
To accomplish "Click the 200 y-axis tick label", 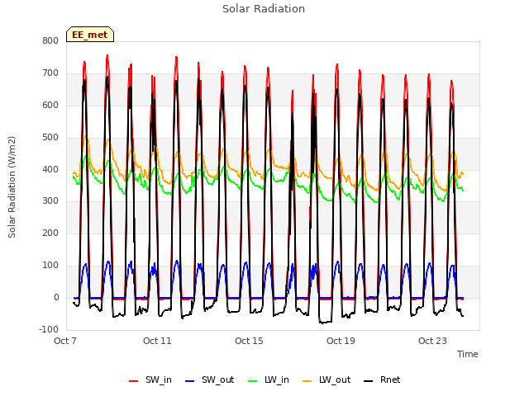I will (x=50, y=233).
